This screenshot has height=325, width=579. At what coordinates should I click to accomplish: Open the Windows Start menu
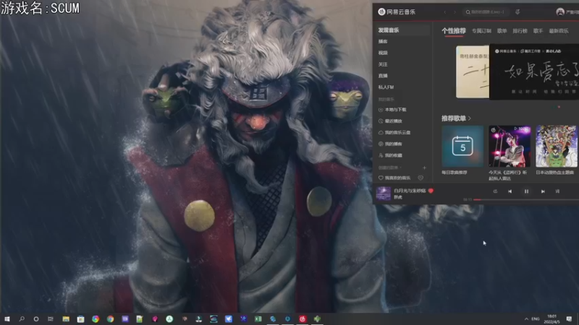coord(7,318)
